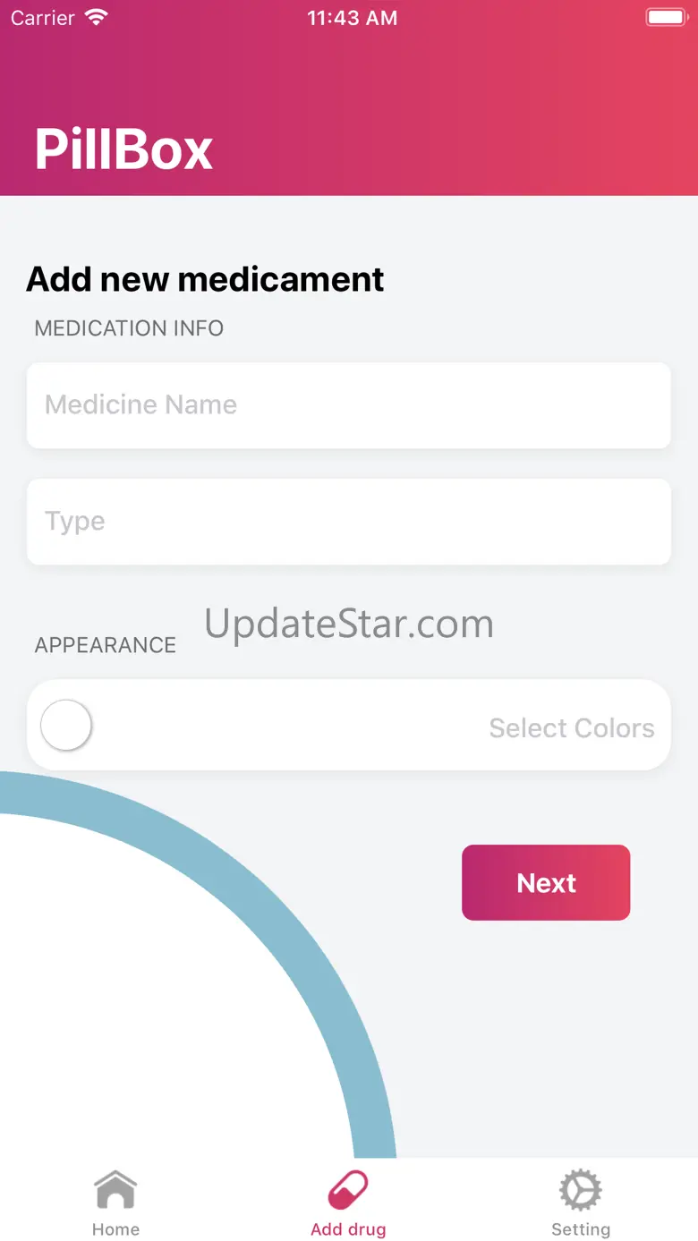
Task: Focus the Medicine Name field
Action: [x=348, y=405]
